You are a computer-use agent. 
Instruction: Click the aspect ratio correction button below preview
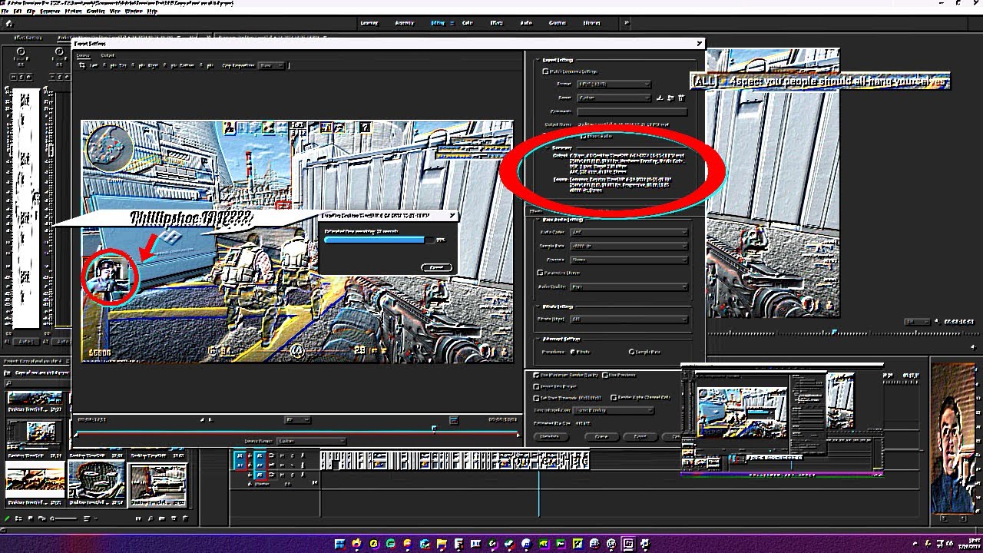pyautogui.click(x=454, y=420)
